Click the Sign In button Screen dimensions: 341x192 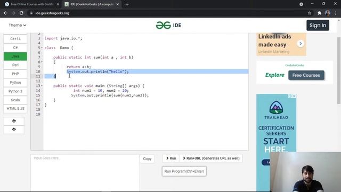pyautogui.click(x=318, y=25)
